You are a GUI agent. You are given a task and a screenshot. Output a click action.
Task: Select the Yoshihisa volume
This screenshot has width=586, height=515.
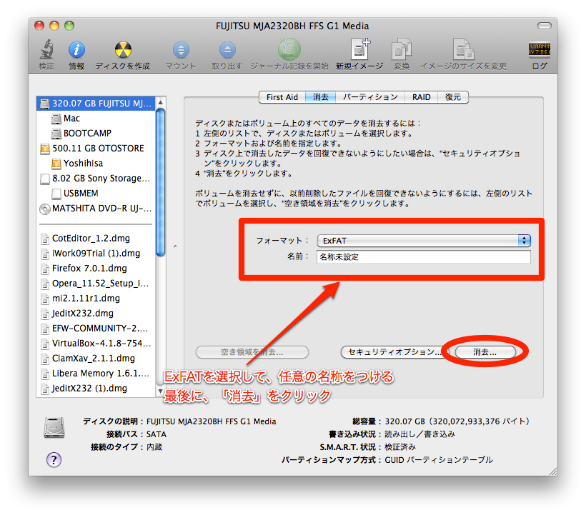96,163
